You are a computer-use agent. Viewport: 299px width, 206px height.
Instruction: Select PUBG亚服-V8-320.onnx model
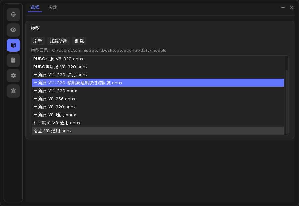pos(158,59)
